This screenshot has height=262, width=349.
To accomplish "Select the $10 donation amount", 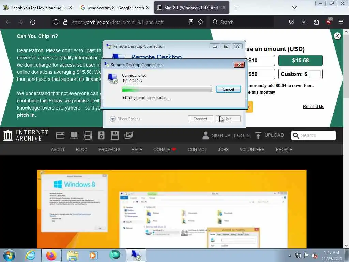I will pos(261,60).
